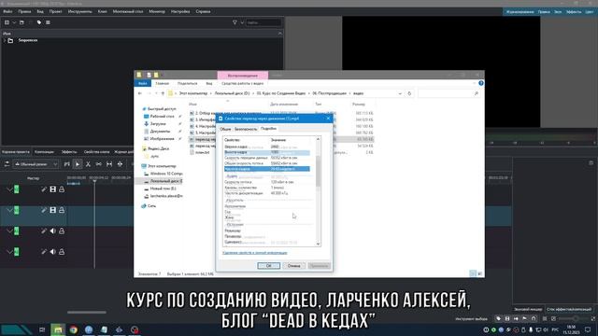Viewport: 598px width, 336px height.
Task: Collapse the top video track chevron
Action: (x=9, y=189)
